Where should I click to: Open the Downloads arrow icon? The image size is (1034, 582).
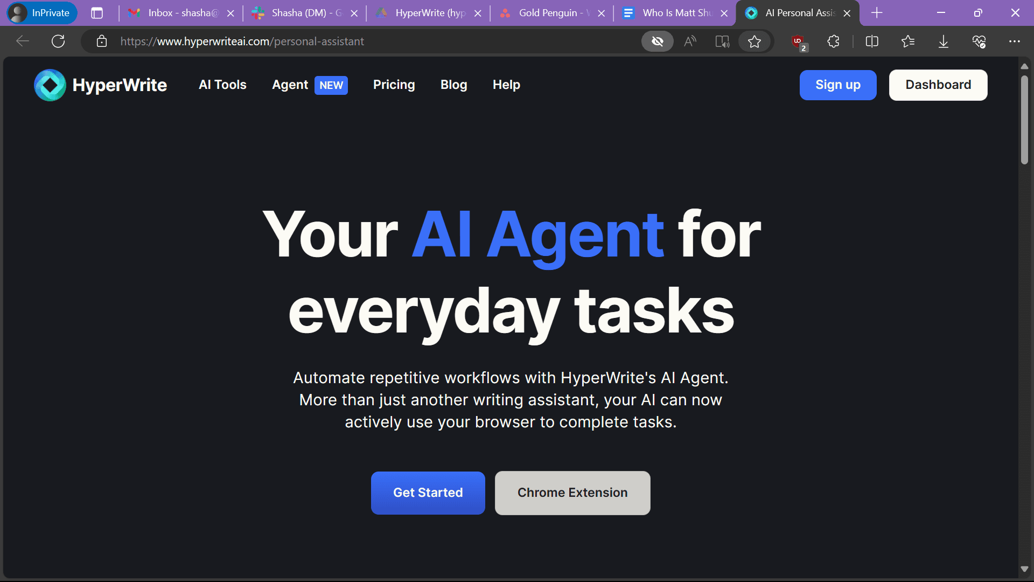pos(943,41)
